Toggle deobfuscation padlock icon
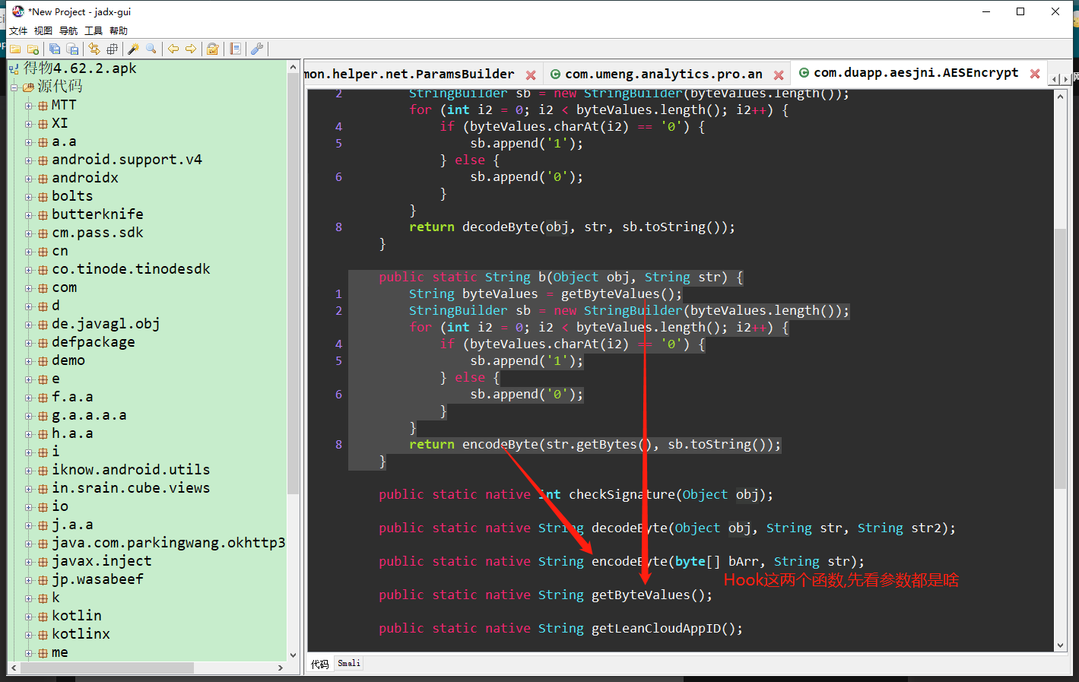 click(x=213, y=49)
